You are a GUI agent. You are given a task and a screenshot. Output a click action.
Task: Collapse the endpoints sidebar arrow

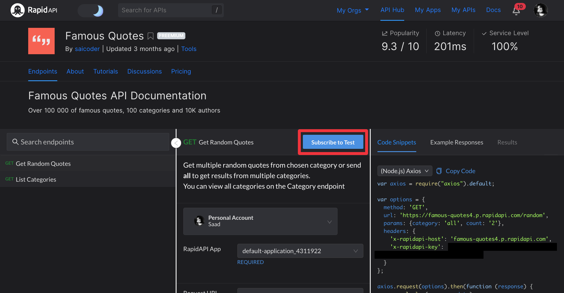[176, 143]
